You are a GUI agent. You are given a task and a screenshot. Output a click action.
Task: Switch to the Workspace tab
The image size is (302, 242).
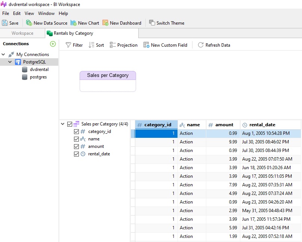tap(22, 33)
